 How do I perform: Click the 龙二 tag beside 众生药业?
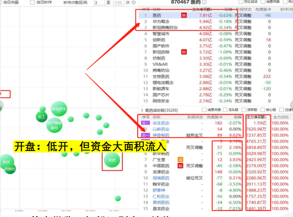pos(145,123)
